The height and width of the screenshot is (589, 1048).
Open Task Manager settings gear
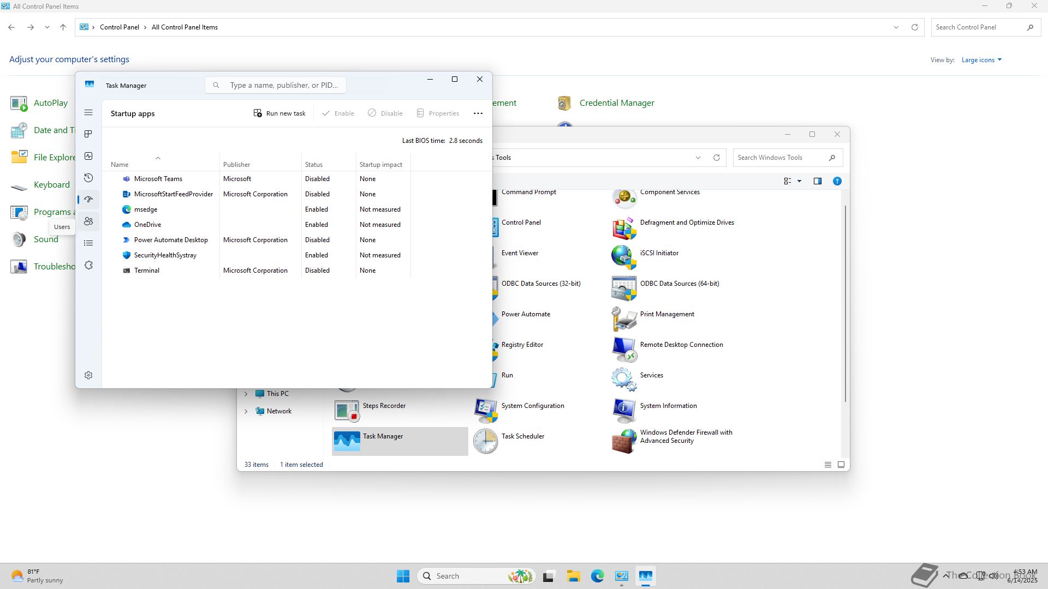[88, 375]
